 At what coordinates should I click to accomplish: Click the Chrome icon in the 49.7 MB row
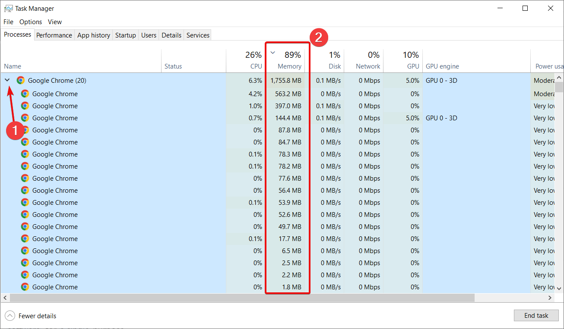tap(25, 227)
